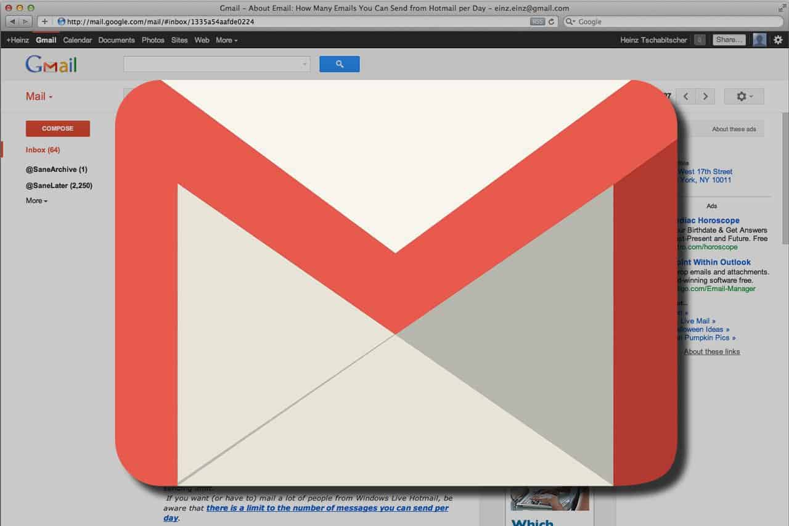Open the Calendar menu item
Viewport: 789px width, 526px height.
pyautogui.click(x=77, y=39)
